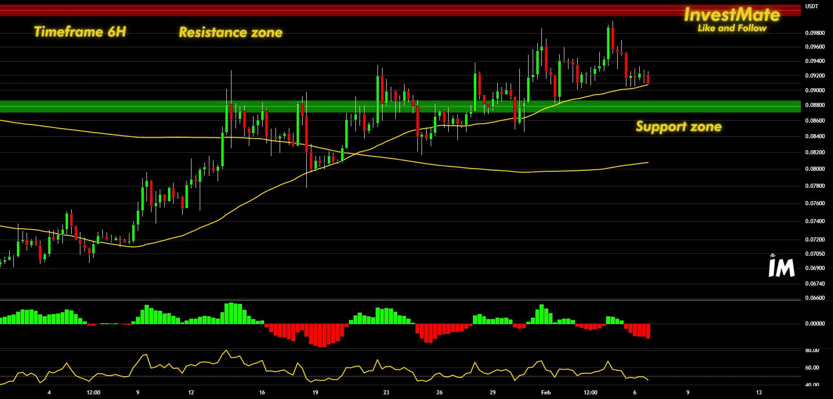Click the '4' date label on time axis
This screenshot has height=399, width=833.
pos(49,393)
